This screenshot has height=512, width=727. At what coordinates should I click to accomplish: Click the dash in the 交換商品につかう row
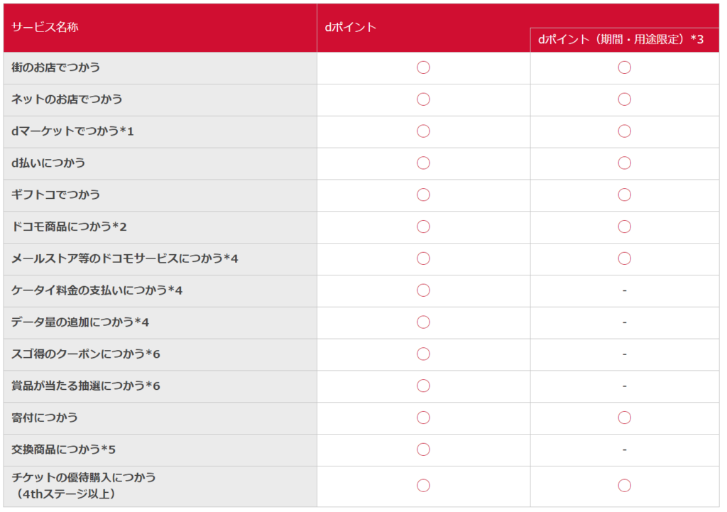coord(624,450)
